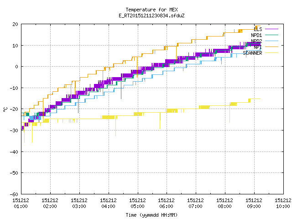Click the x-axis tick label 151212 06:00
The height and width of the screenshot is (219, 292).
[x=166, y=203]
